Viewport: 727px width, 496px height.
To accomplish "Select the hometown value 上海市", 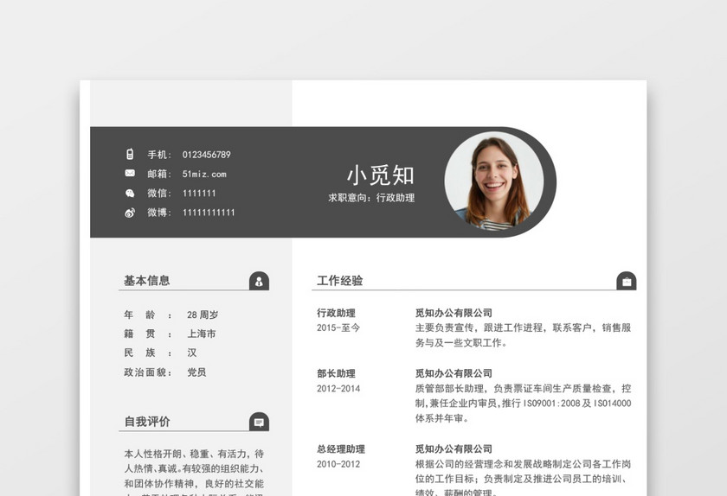I will (201, 334).
